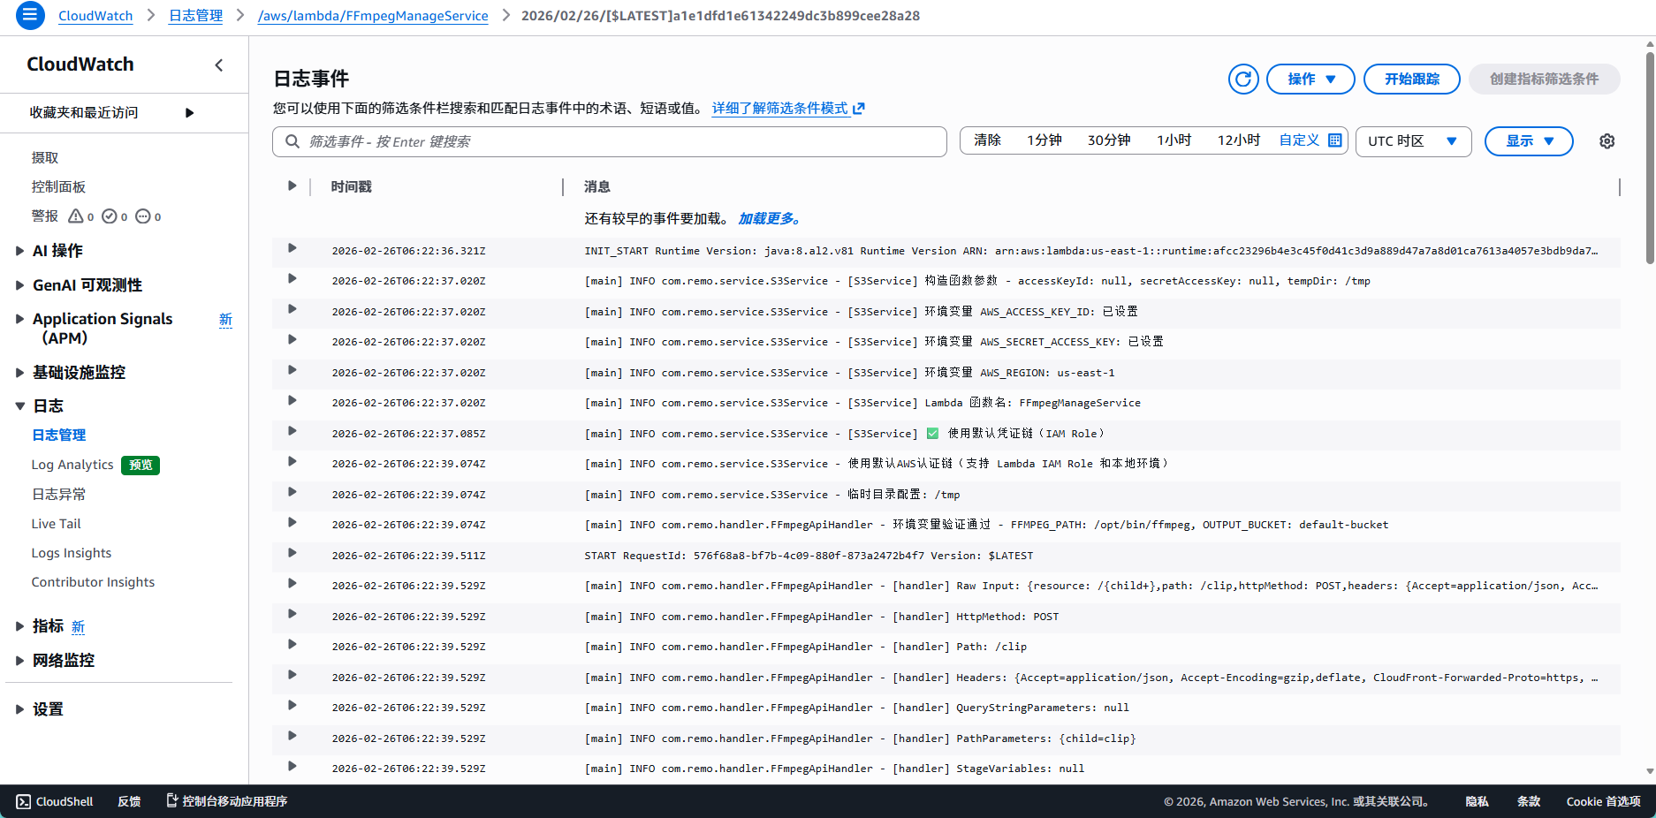Screen dimensions: 1656x818
Task: Open CloudShell from the footer
Action: click(54, 801)
